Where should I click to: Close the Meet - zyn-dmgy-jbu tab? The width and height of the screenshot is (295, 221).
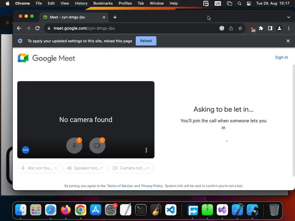(104, 17)
